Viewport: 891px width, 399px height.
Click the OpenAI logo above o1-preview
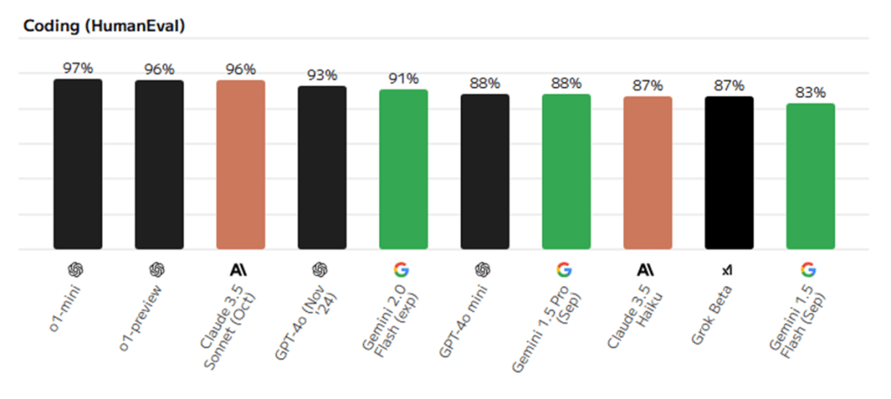point(159,269)
